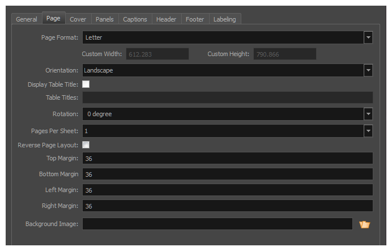The image size is (392, 251).
Task: Click the Custom Height field
Action: [x=285, y=54]
